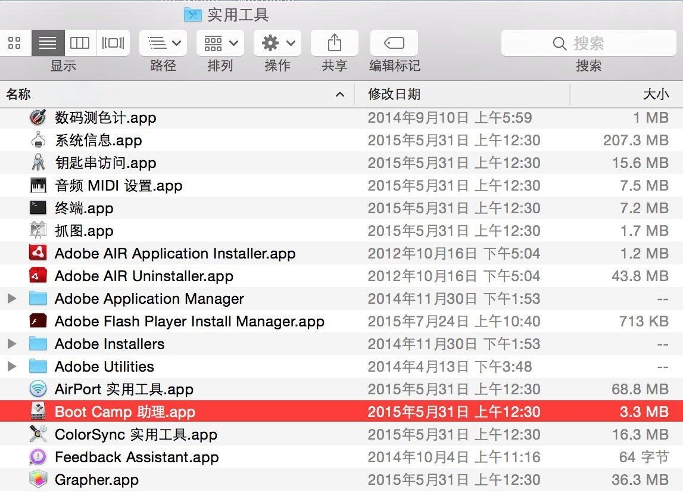The image size is (683, 492).
Task: Click the Audio MIDI Setup (音频 MIDI 设置) piano icon
Action: 38,185
